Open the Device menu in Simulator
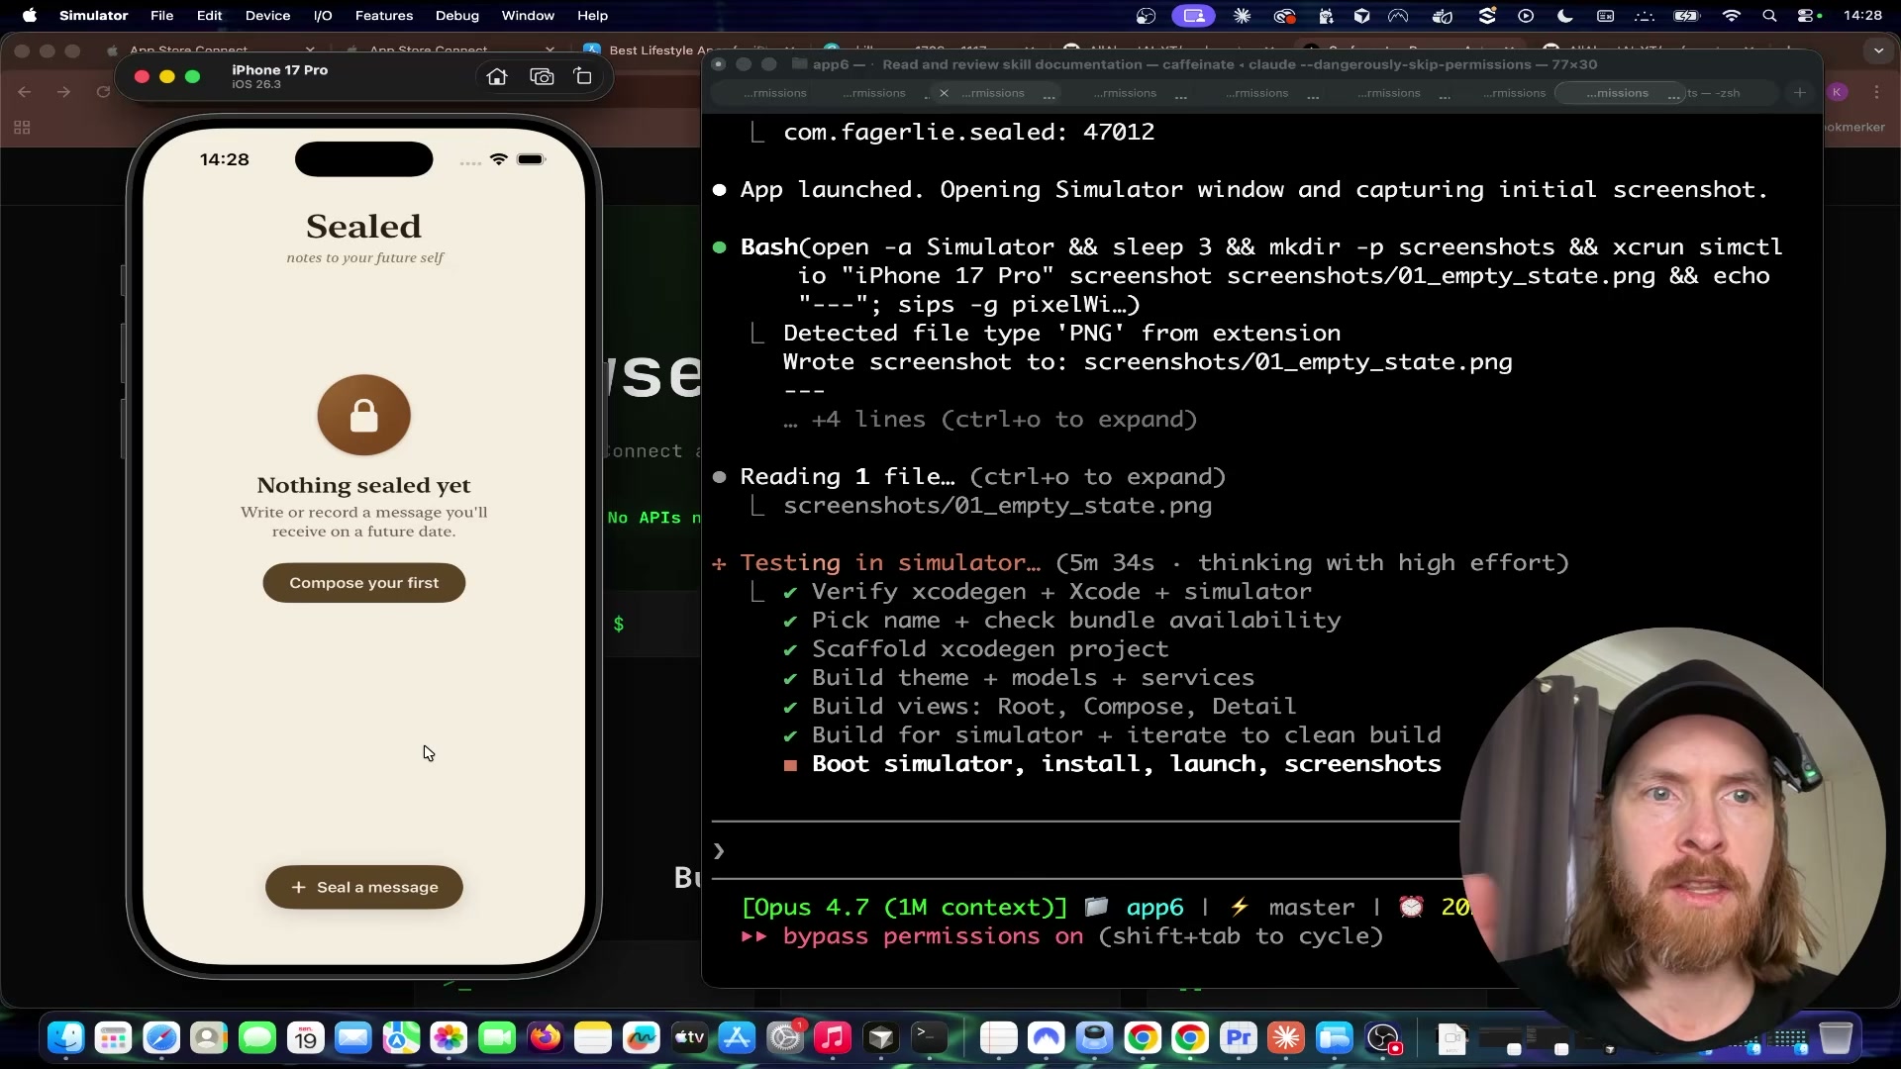This screenshot has height=1069, width=1901. pyautogui.click(x=267, y=16)
